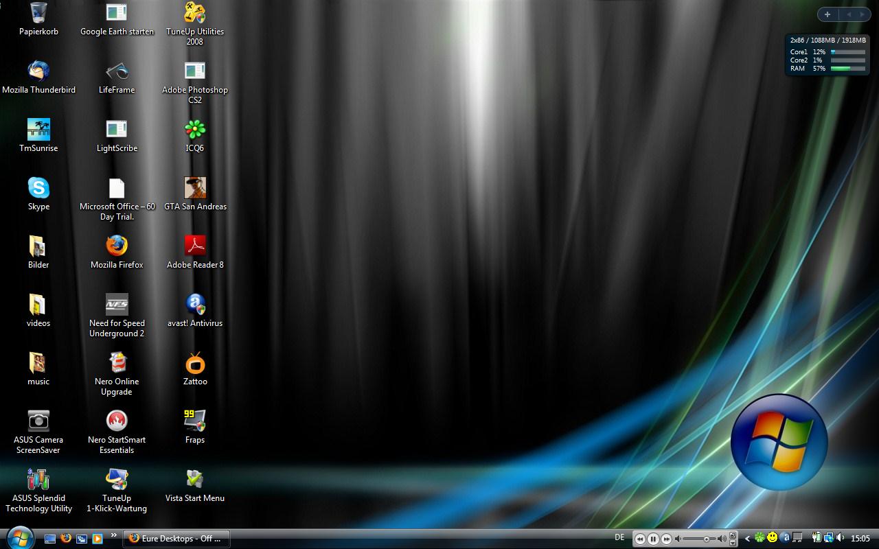This screenshot has width=879, height=549.
Task: Click the 2x86 / 1088MB / 1918MB gadget header
Action: click(x=827, y=40)
